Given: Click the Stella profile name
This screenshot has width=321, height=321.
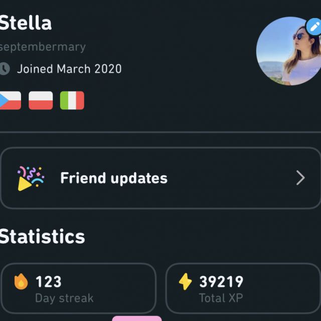Looking at the screenshot, I should pos(26,23).
